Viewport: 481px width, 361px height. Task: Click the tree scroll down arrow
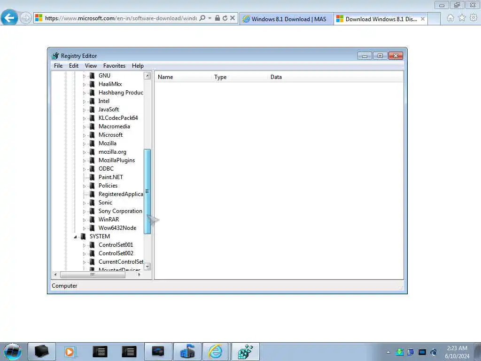(147, 267)
